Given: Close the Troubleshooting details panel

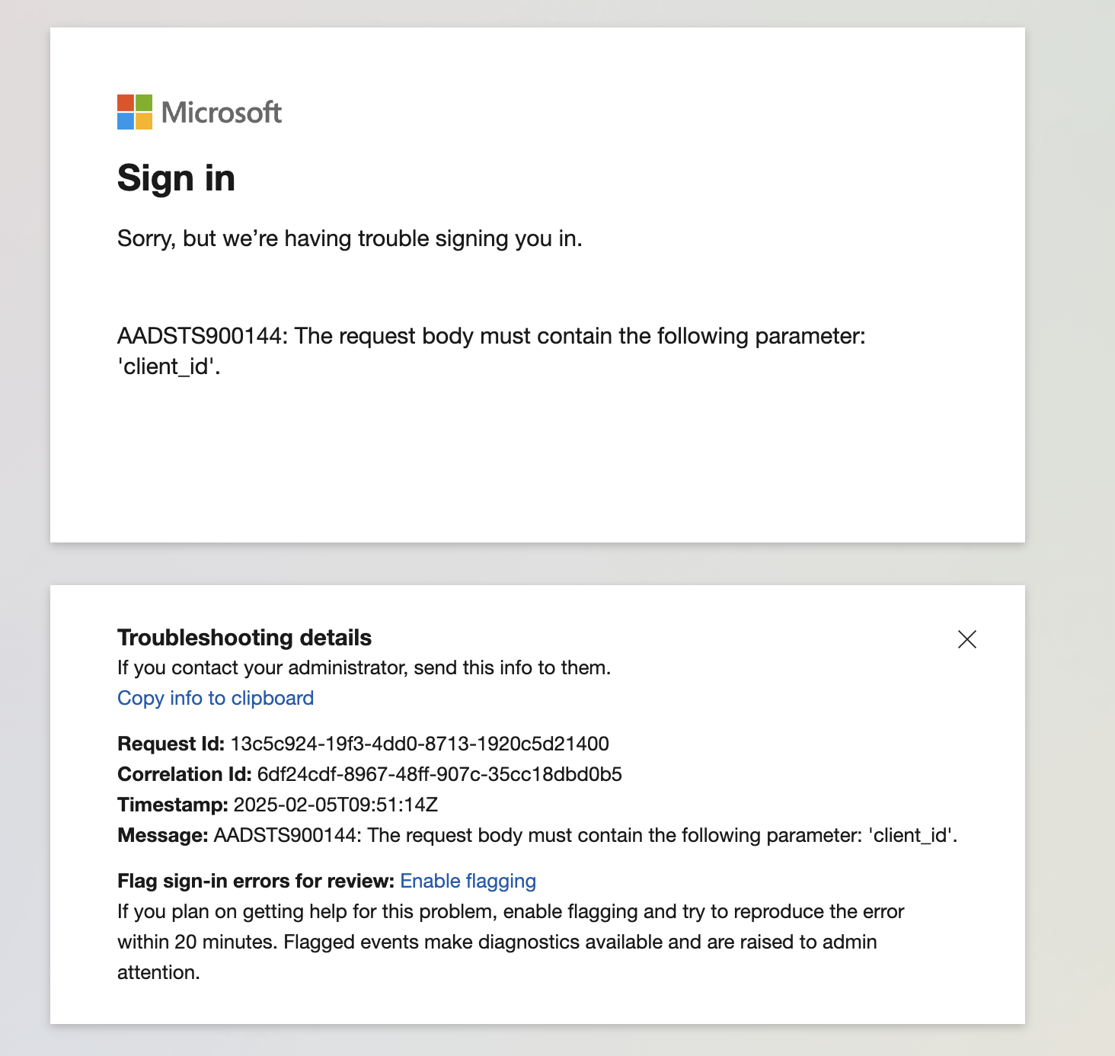Looking at the screenshot, I should tap(966, 639).
